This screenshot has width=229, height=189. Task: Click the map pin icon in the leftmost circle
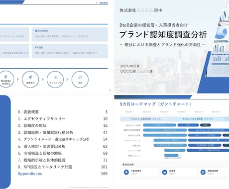(5, 77)
